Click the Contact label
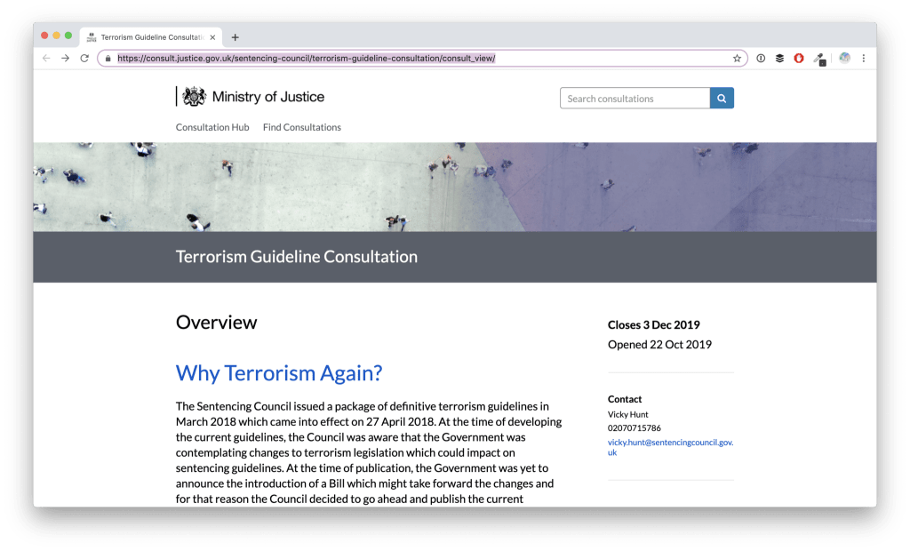The image size is (910, 551). pos(625,399)
